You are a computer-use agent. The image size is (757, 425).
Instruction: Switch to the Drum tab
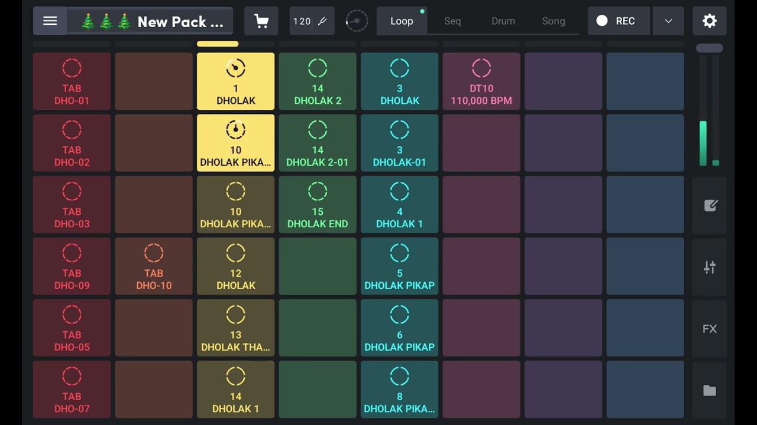point(503,21)
